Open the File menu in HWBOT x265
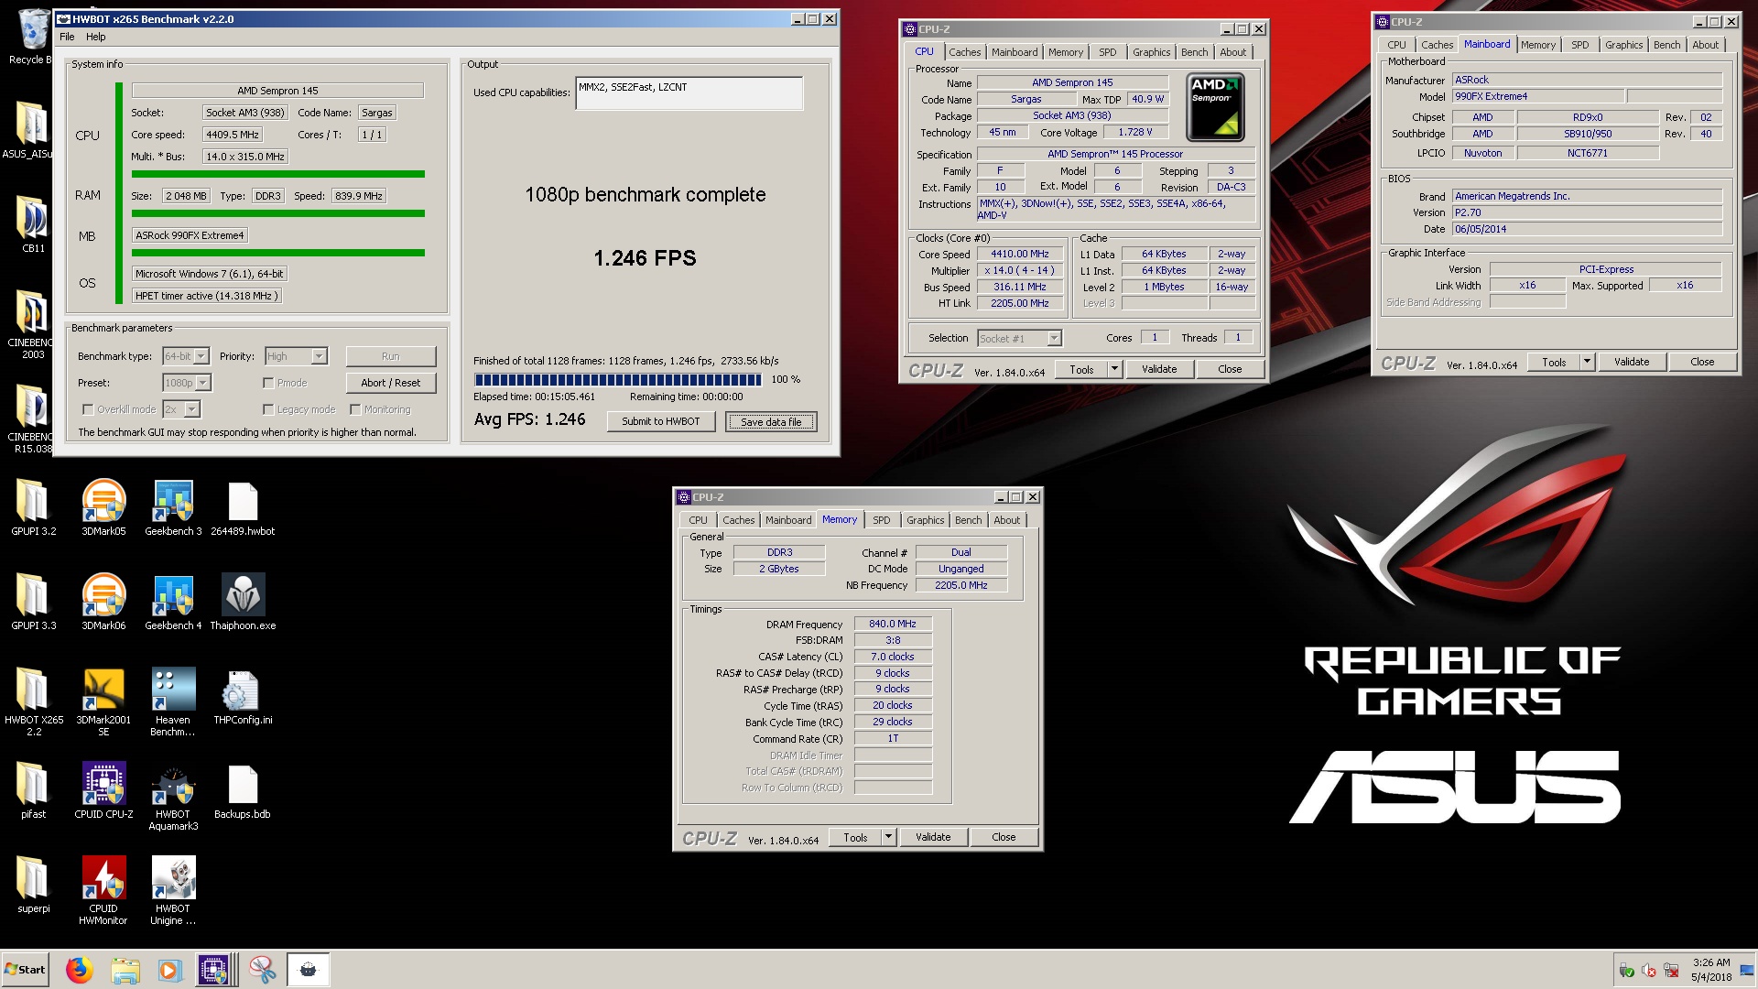 (67, 37)
